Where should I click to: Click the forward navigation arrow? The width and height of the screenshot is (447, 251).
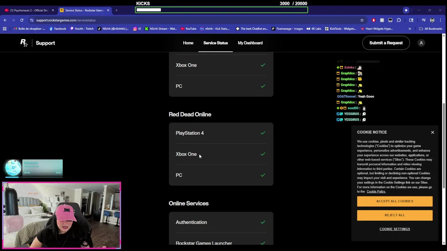13,20
